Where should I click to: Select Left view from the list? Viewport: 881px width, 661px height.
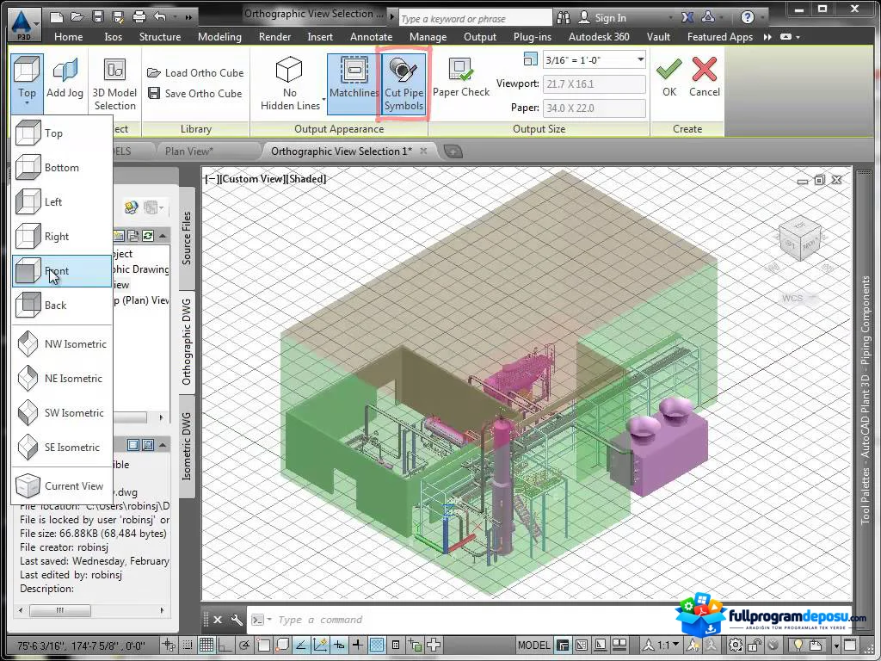point(62,201)
